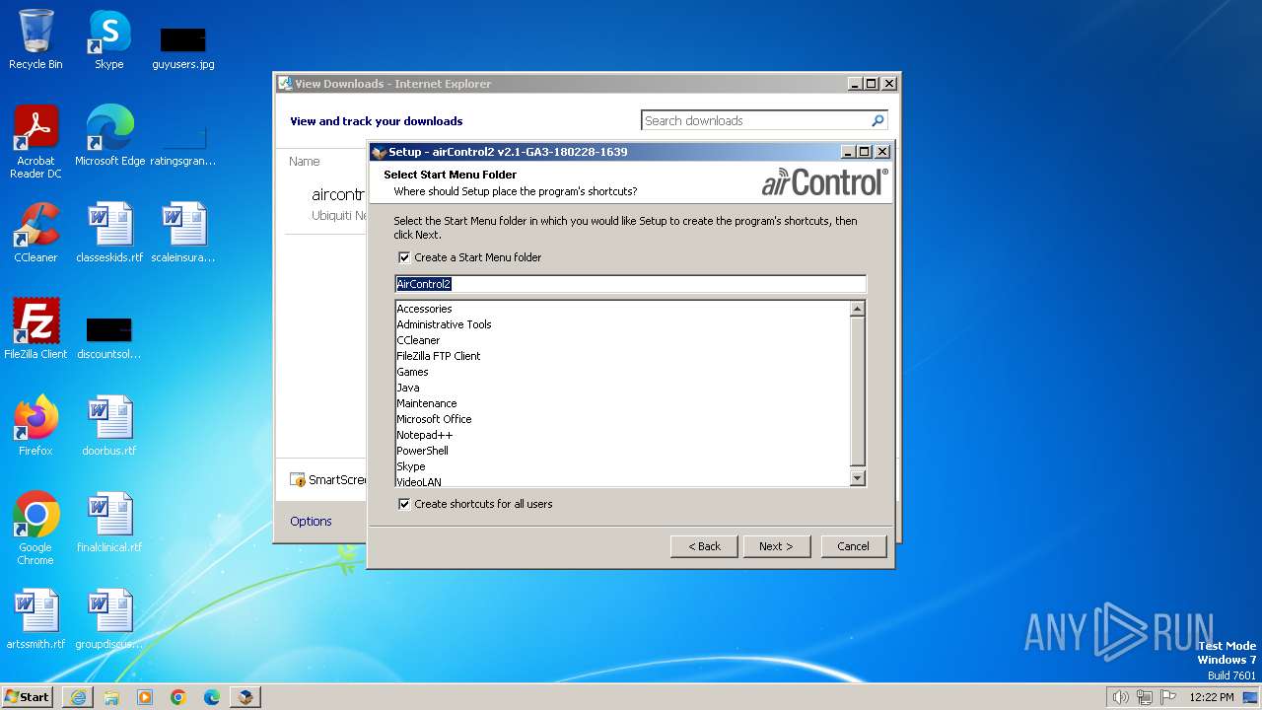The image size is (1262, 710).
Task: Open the FileZilla Client desktop shortcut
Action: (x=35, y=329)
